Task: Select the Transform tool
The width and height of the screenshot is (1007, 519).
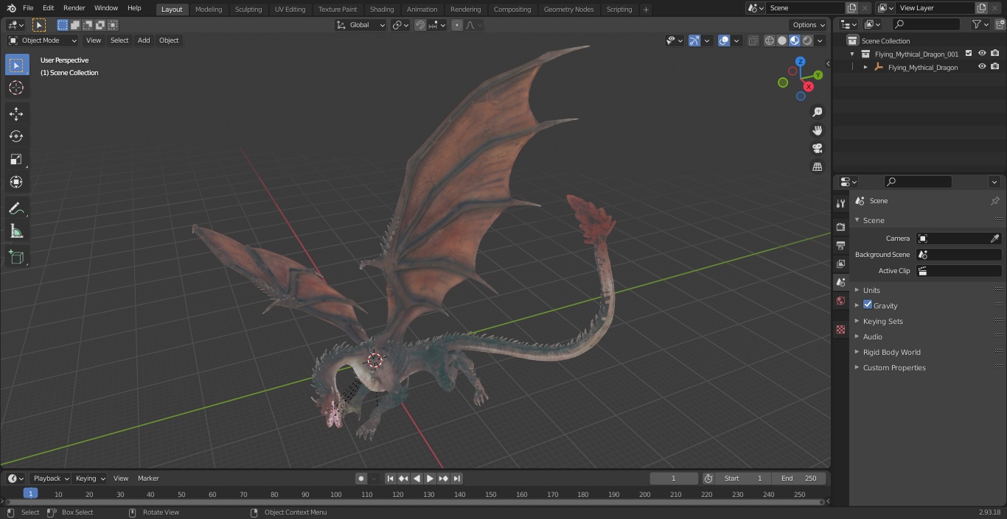Action: (16, 182)
